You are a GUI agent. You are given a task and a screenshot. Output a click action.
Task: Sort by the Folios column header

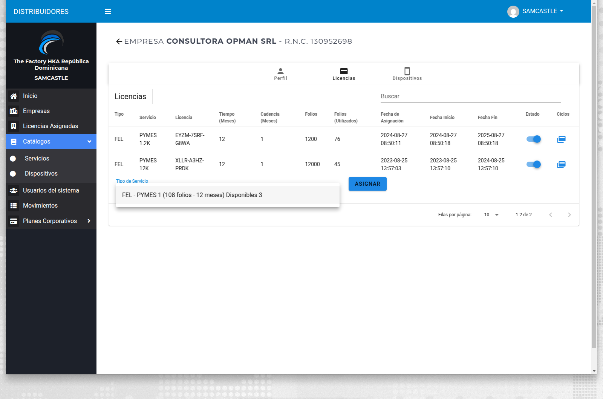point(311,114)
